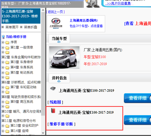The height and width of the screenshot is (136, 151).
Task: Select the 当前车型 tab
Action: 59,39
